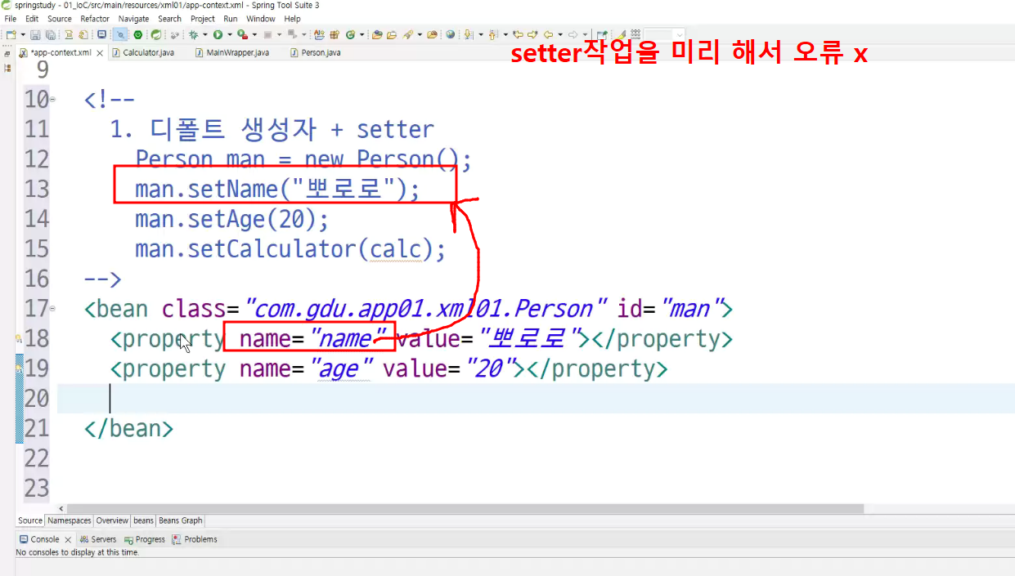This screenshot has height=576, width=1015.
Task: Expand the Debug dropdown arrow
Action: click(x=204, y=34)
